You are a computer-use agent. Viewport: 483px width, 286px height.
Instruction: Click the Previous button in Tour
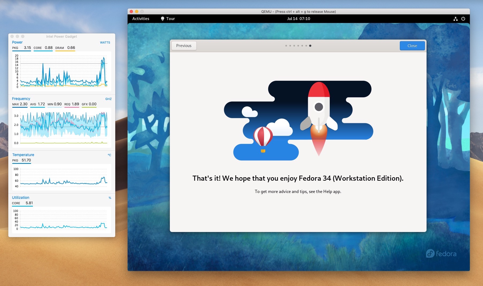(x=184, y=46)
